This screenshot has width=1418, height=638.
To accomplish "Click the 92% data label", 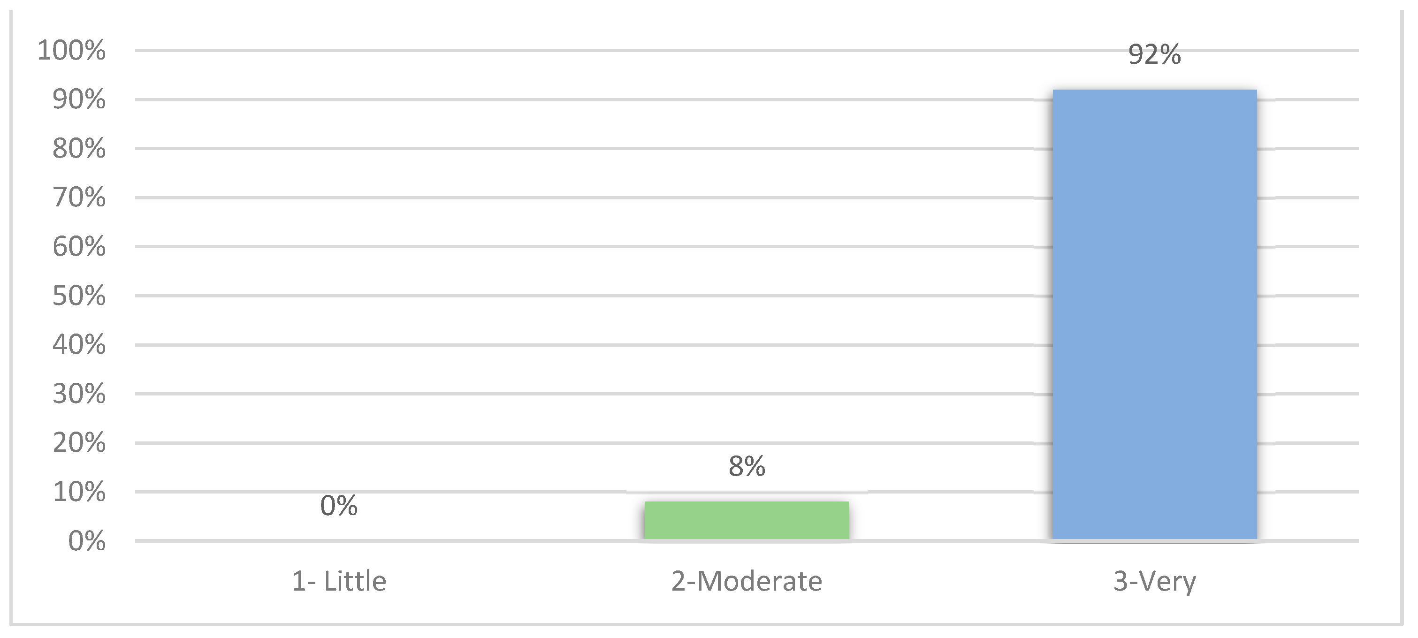I will coord(1154,54).
